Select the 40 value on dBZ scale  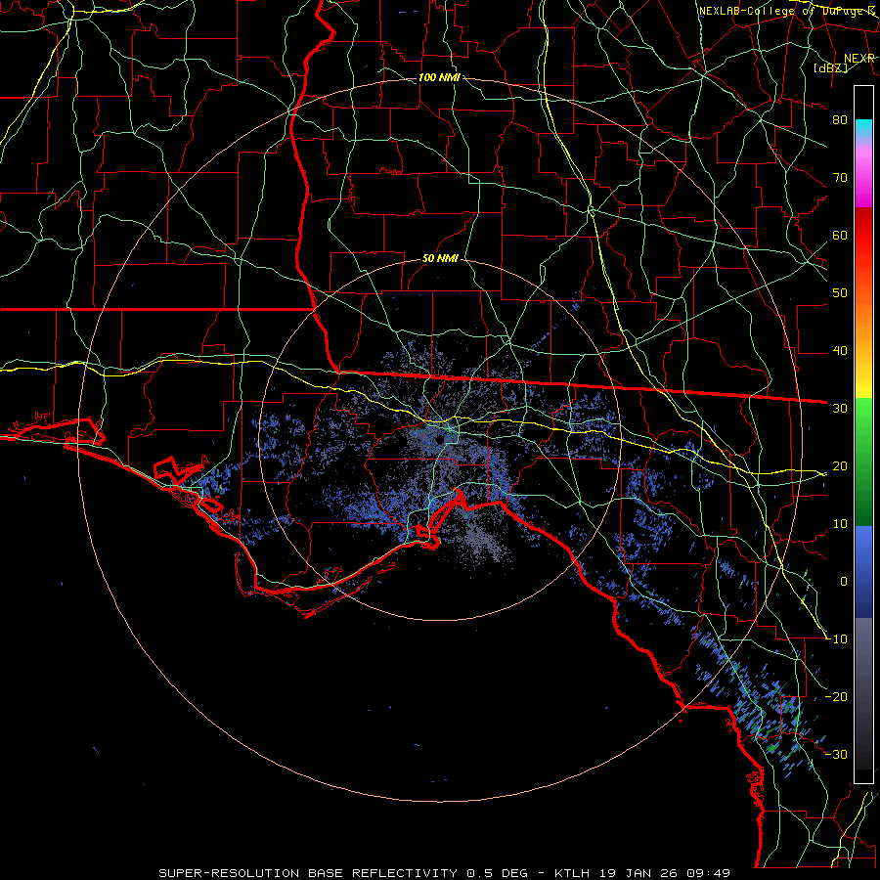point(840,351)
